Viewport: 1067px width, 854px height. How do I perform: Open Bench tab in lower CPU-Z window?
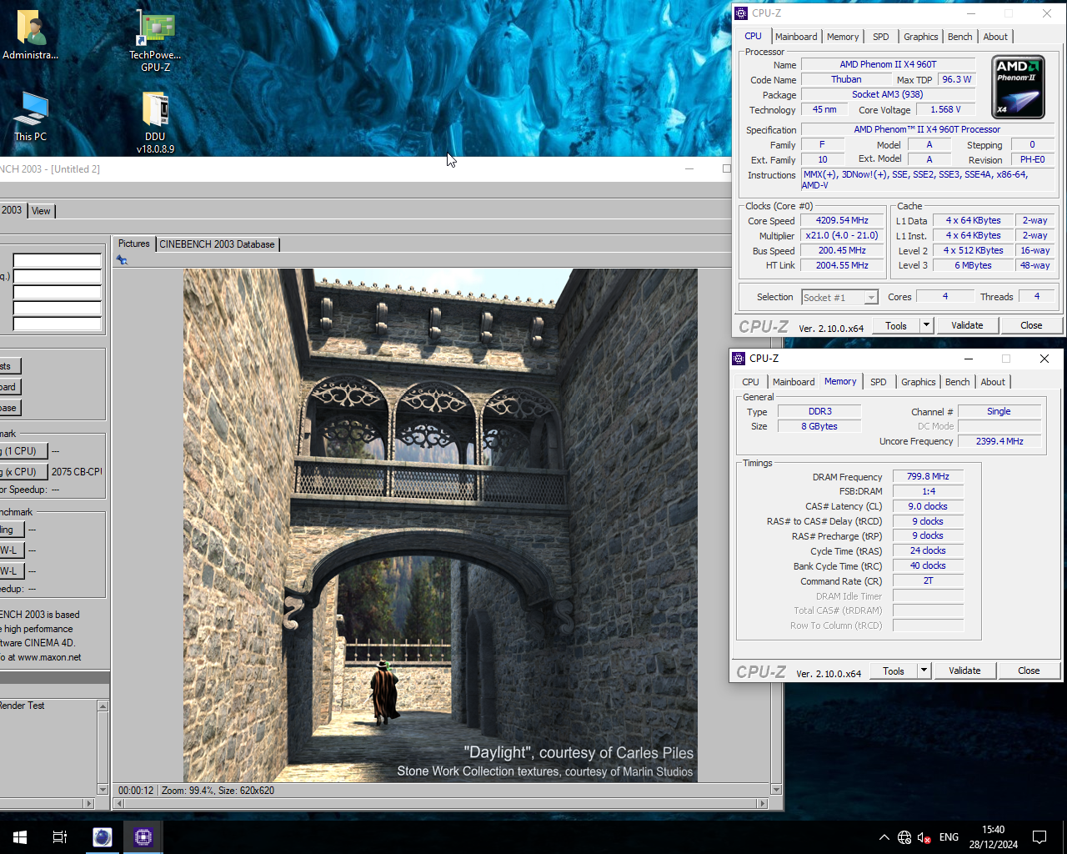(x=958, y=382)
